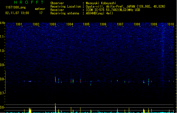
Task: Click the 0.8 kHz axis label
Action: (3, 79)
